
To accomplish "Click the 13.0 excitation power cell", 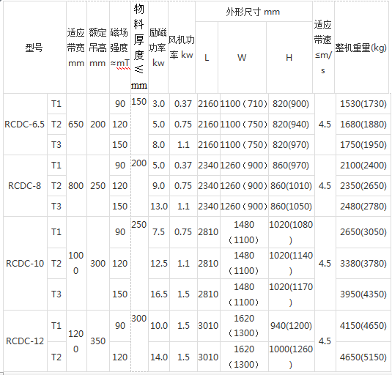I will [x=159, y=206].
